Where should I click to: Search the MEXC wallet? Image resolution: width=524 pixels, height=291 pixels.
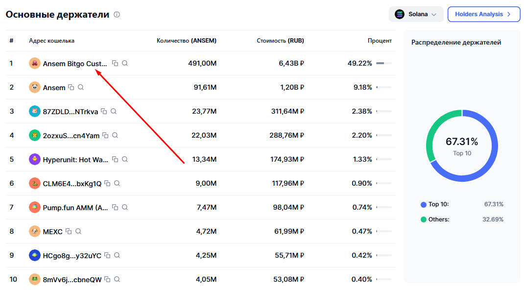click(78, 231)
